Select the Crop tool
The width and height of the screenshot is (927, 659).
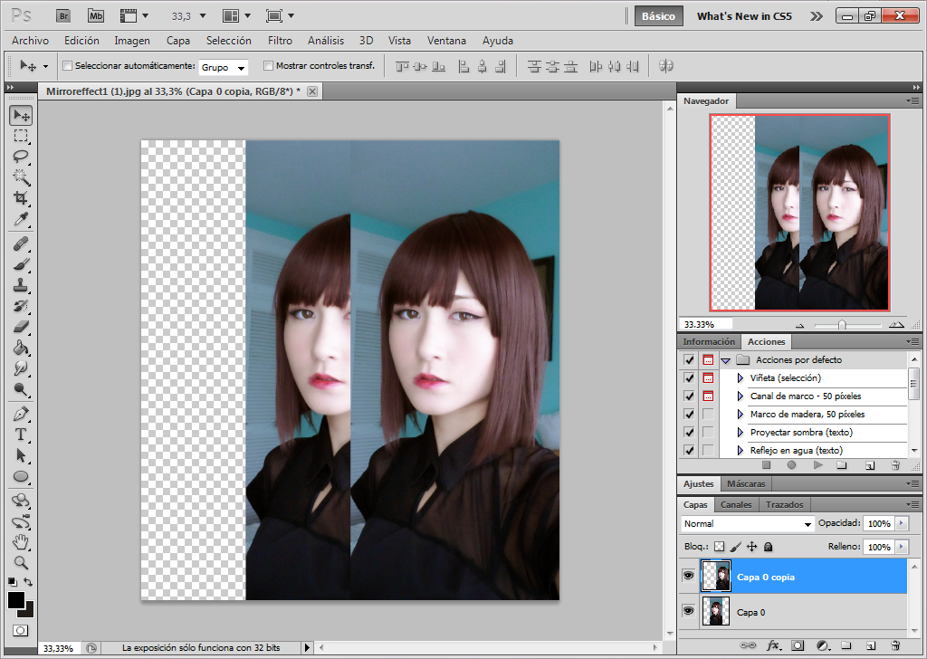(21, 197)
